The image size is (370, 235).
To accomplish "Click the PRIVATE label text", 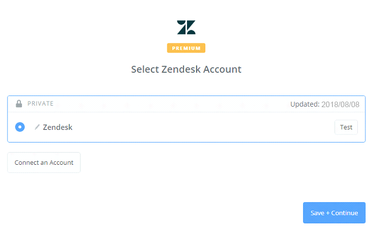I will coord(41,104).
